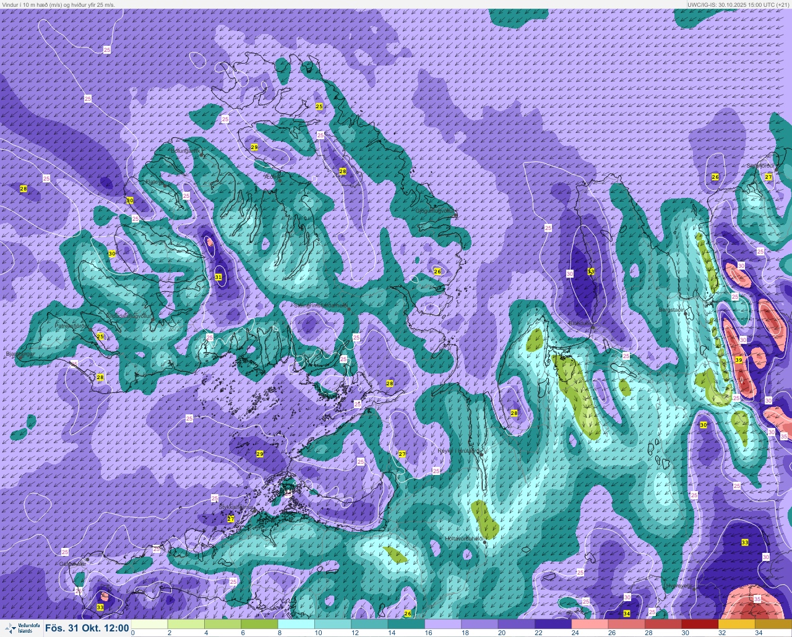
Task: Select the 32–34 m/s orange-yellow legend swatch
Action: (736, 624)
